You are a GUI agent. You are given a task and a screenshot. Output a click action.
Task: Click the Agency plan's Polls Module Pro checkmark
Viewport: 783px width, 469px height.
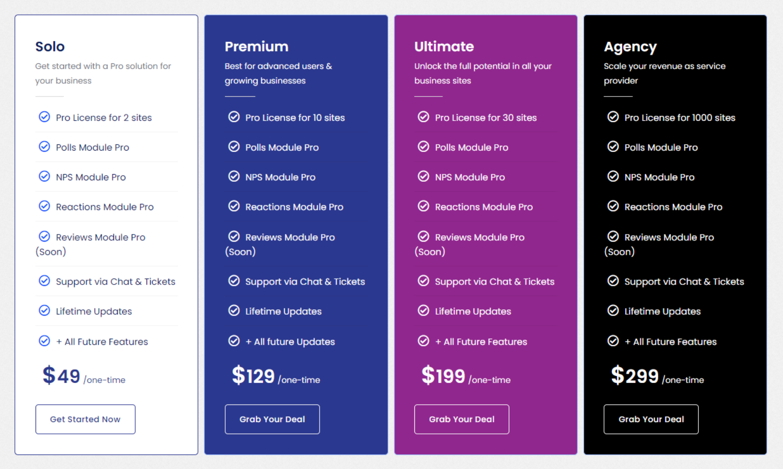(x=613, y=147)
